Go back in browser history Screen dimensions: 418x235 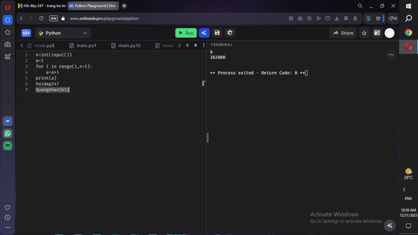pyautogui.click(x=21, y=18)
